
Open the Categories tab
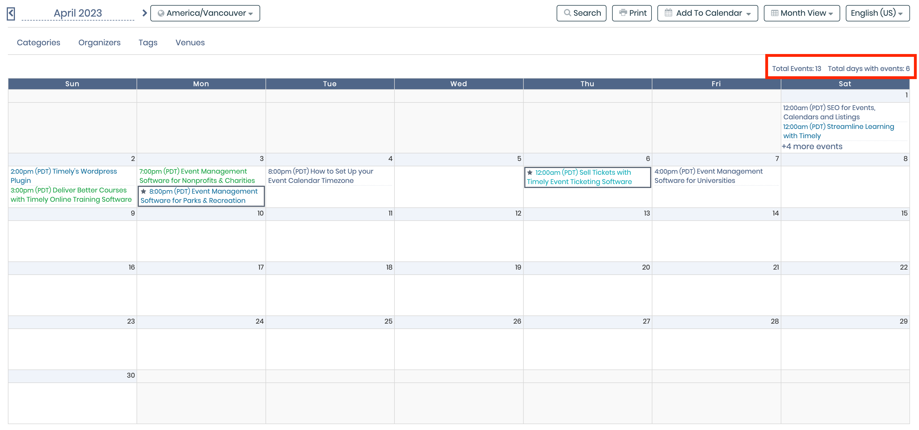point(38,42)
